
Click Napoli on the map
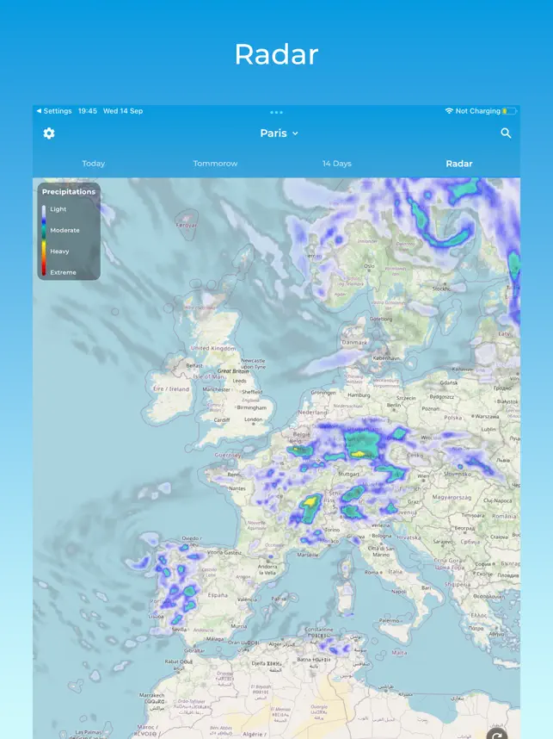(399, 592)
